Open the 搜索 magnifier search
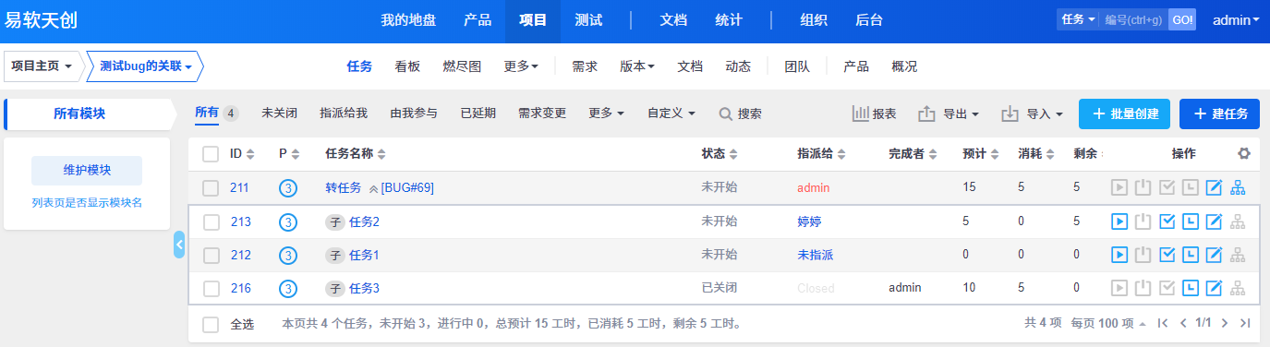This screenshot has width=1270, height=347. [741, 114]
